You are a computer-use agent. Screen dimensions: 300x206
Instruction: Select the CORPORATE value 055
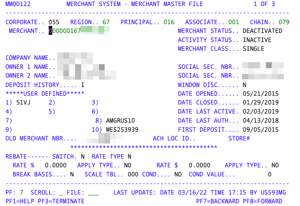click(54, 22)
